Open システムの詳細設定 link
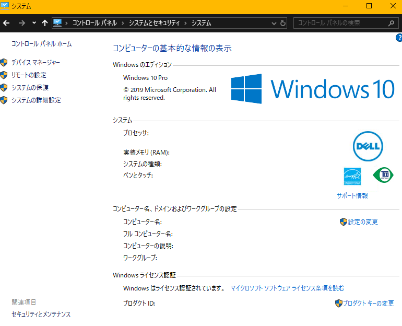Screen dimensions: 402x326 36,100
